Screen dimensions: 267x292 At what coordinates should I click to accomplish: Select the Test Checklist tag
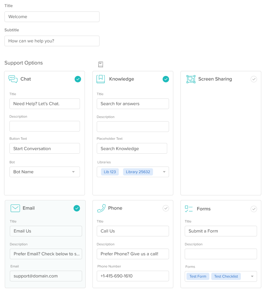[x=226, y=276]
